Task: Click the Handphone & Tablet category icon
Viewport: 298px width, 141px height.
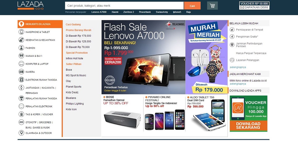Action: tap(21, 32)
